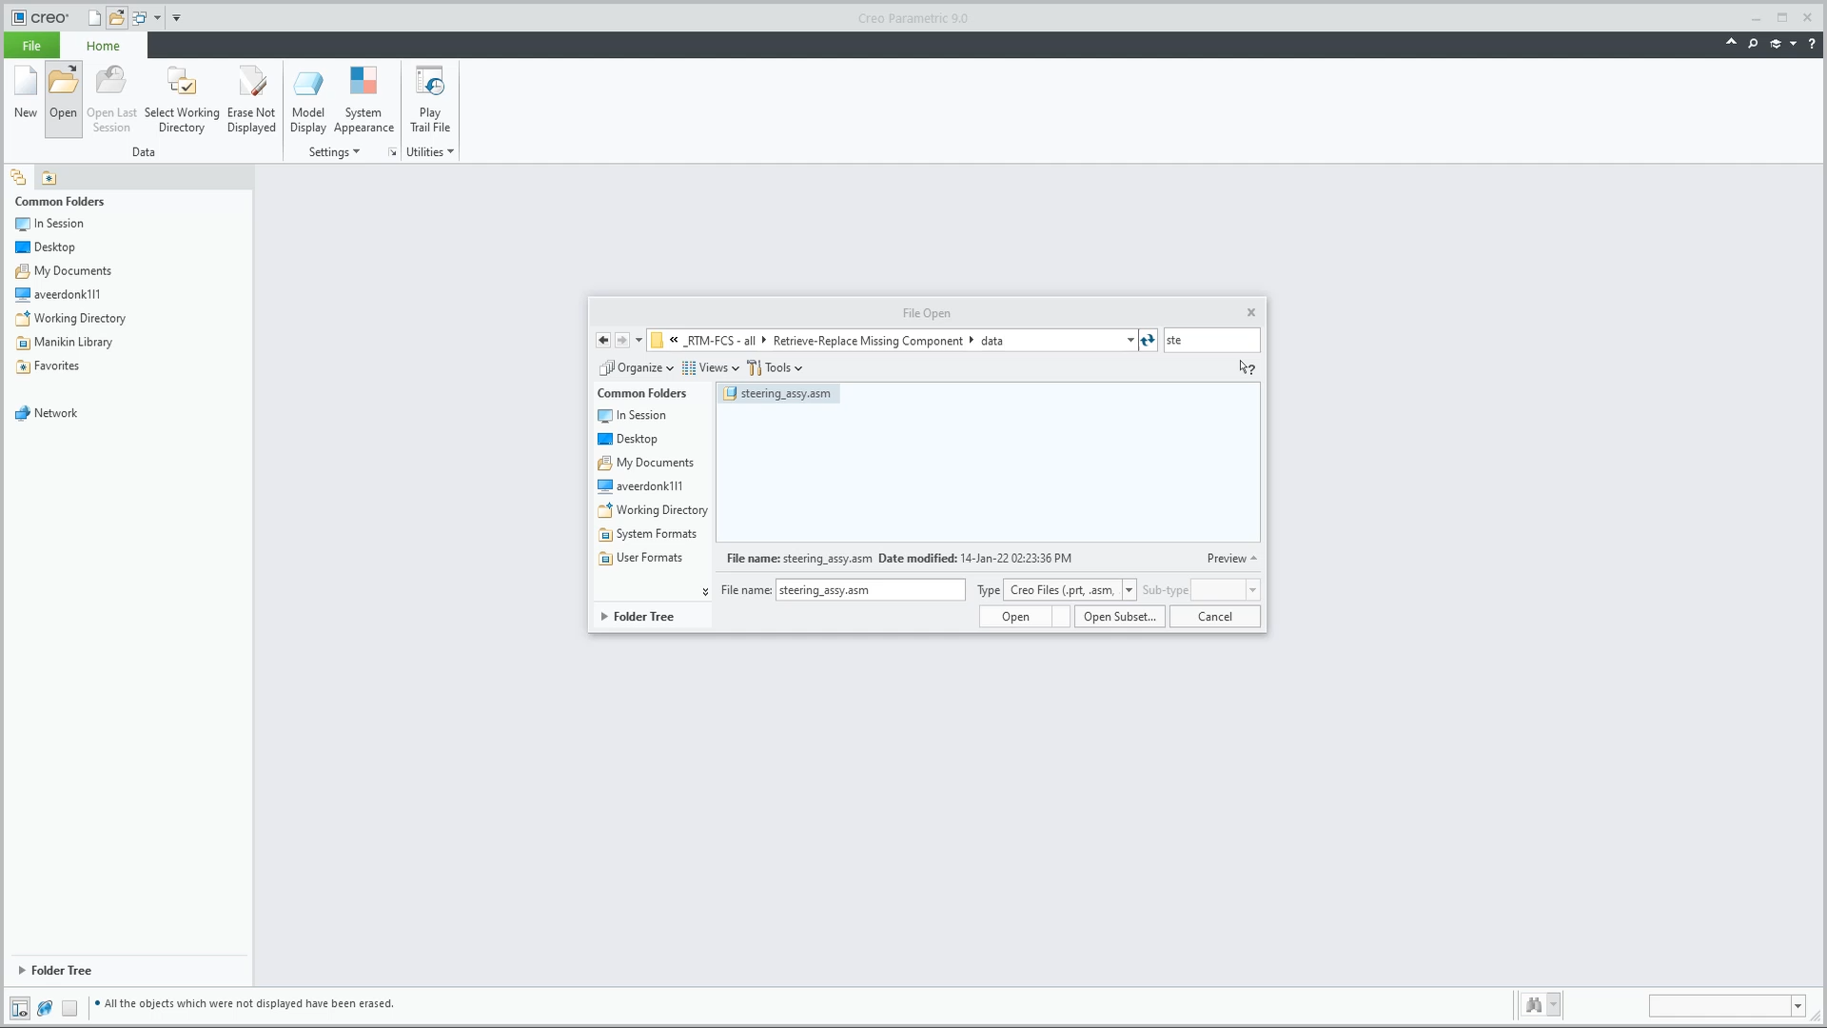This screenshot has height=1028, width=1827.
Task: Open the Views dropdown in the dialog
Action: [x=711, y=367]
